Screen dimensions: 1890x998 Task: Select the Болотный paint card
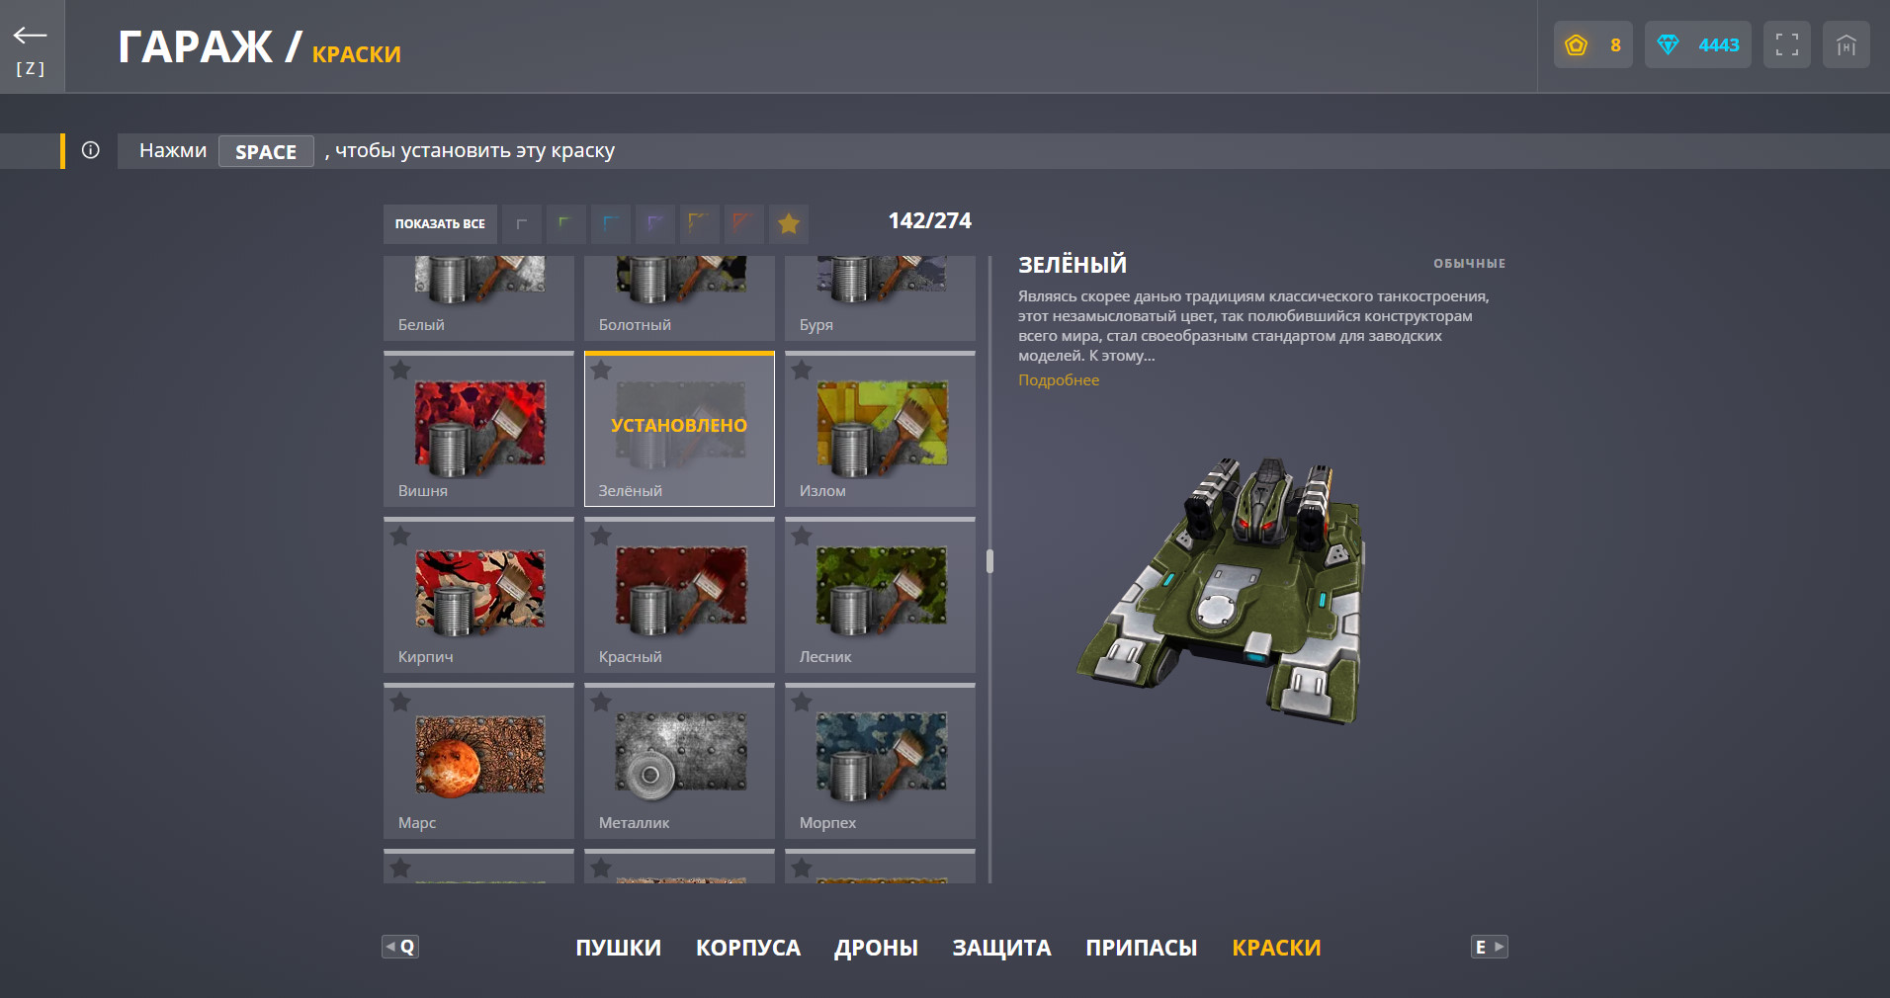(679, 298)
